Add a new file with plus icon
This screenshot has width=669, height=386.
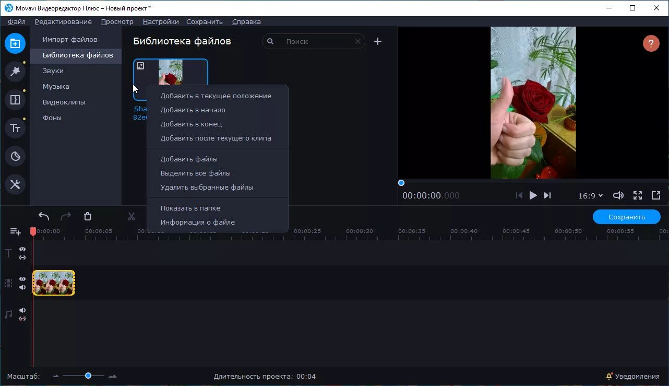click(378, 41)
